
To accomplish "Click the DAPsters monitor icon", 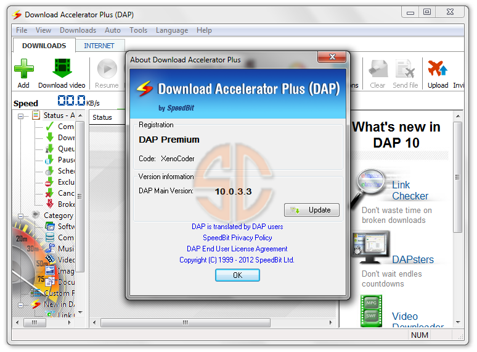I will [x=371, y=248].
